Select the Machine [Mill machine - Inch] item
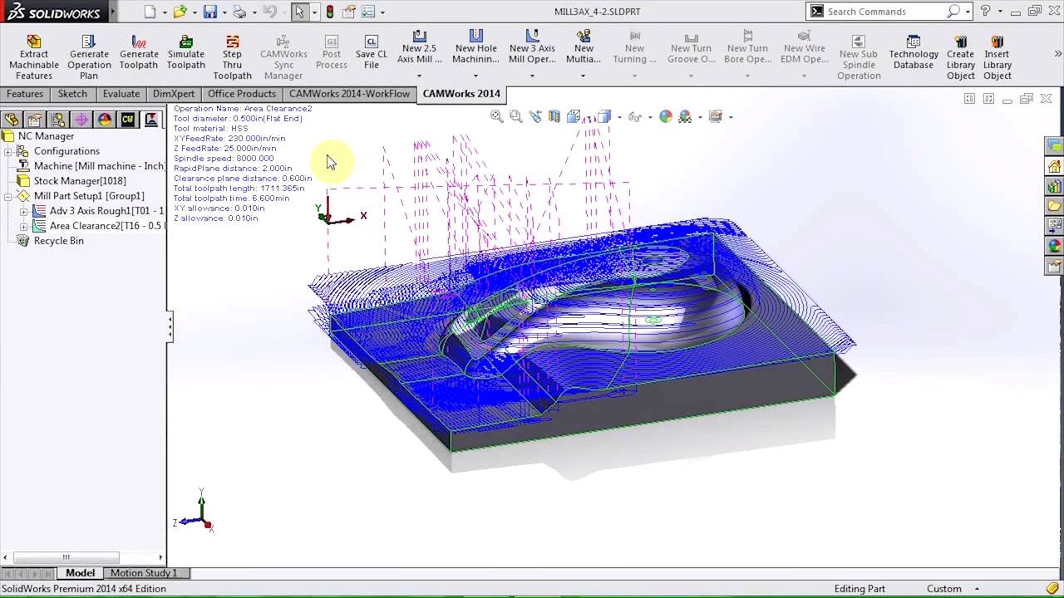This screenshot has height=598, width=1064. pyautogui.click(x=100, y=166)
